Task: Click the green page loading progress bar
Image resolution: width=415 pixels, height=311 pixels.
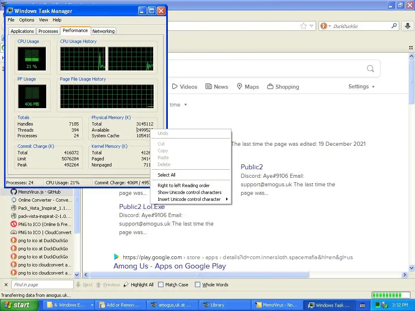Action: coord(391,295)
